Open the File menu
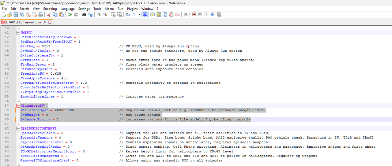The image size is (392, 166). pos(4,9)
